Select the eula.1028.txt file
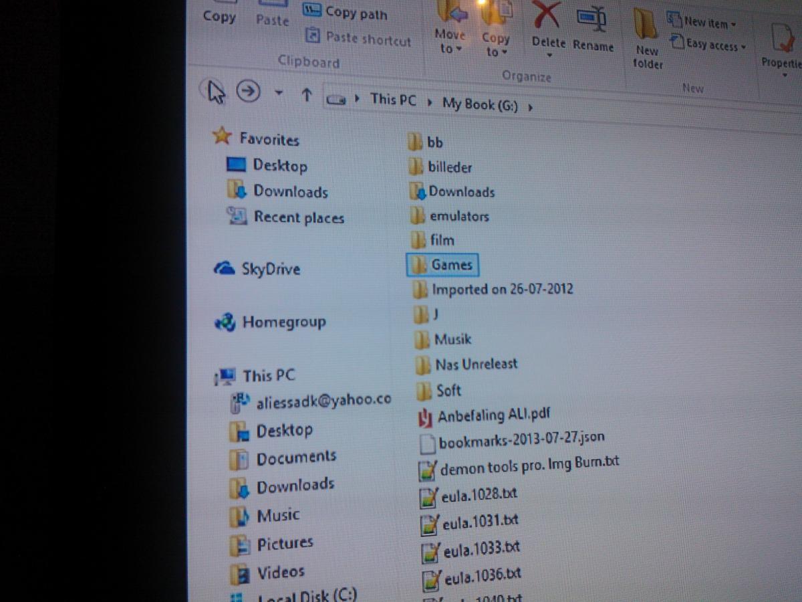This screenshot has width=802, height=602. 469,495
